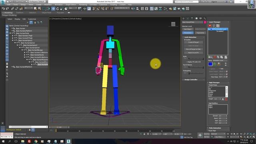This screenshot has width=256, height=144.
Task: Open scene explorer Select menu
Action: 10,19
